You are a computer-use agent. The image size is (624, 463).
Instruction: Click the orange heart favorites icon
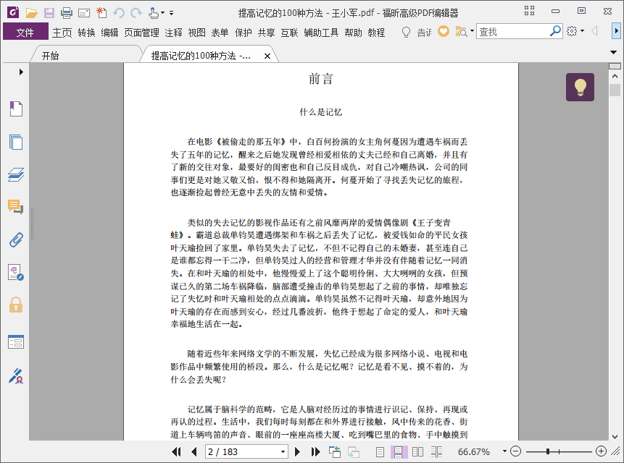click(444, 31)
